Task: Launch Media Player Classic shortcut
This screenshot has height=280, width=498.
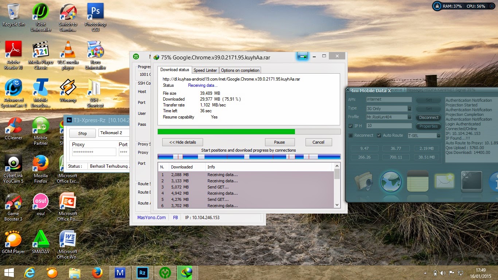Action: tap(41, 55)
